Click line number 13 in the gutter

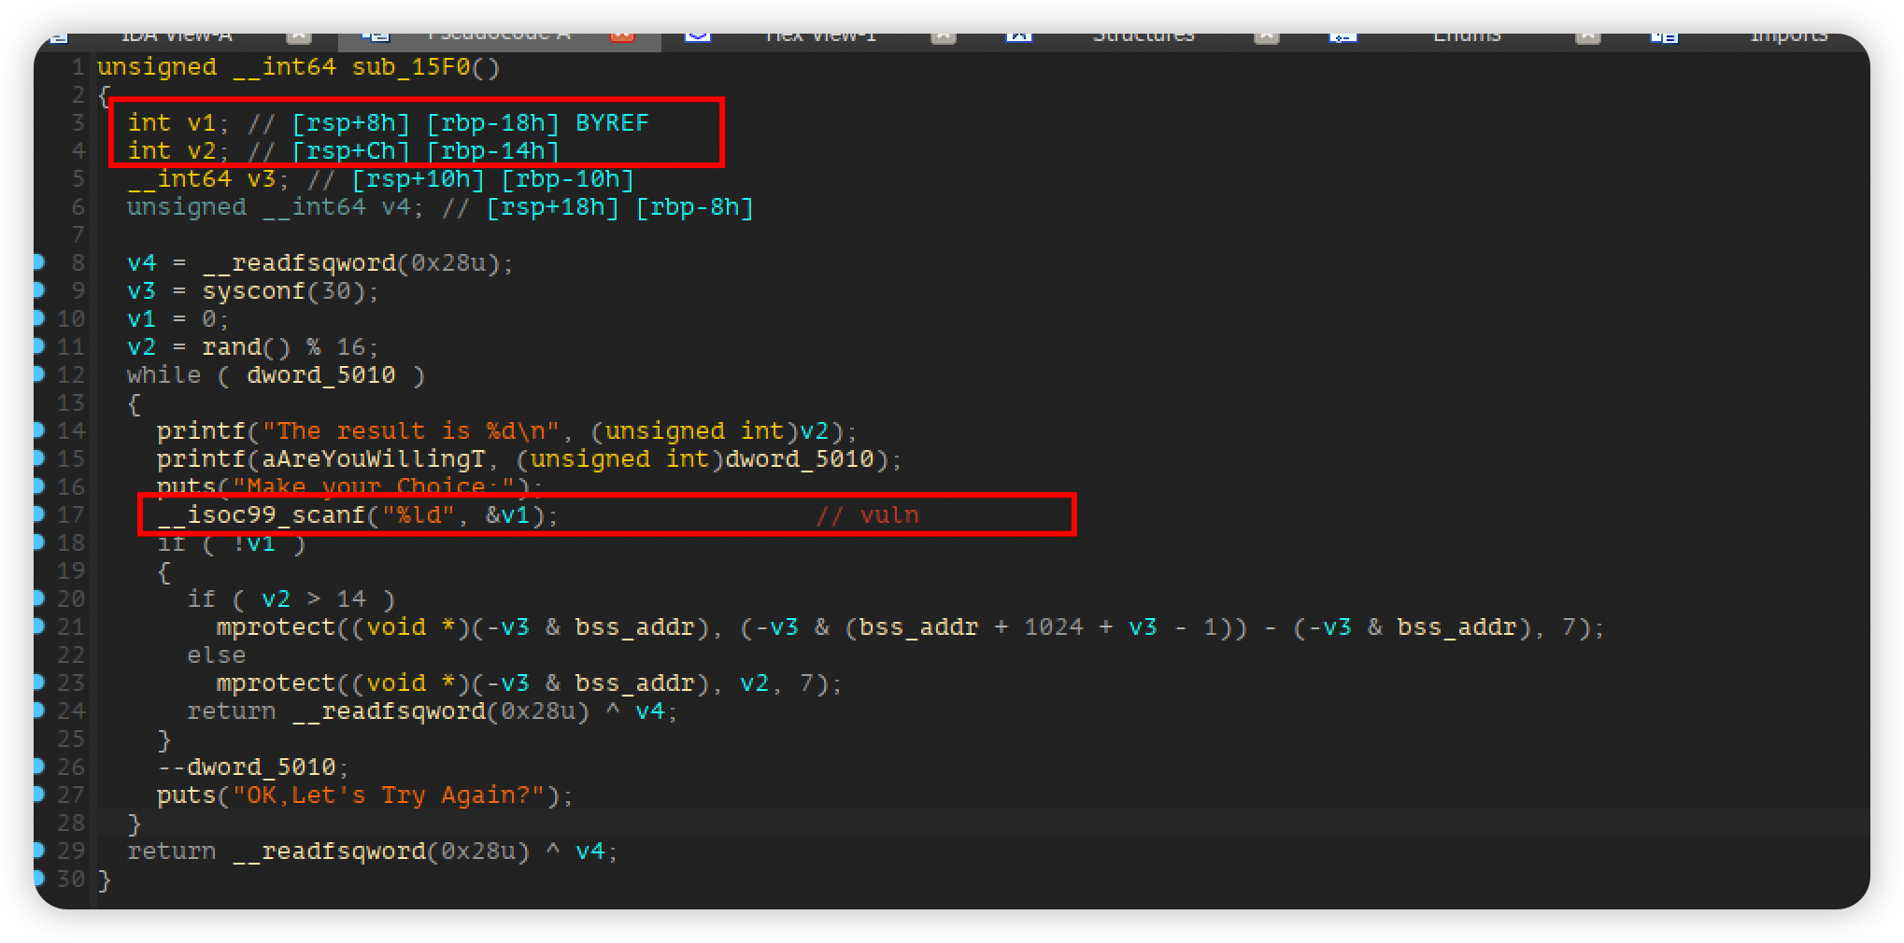[71, 403]
